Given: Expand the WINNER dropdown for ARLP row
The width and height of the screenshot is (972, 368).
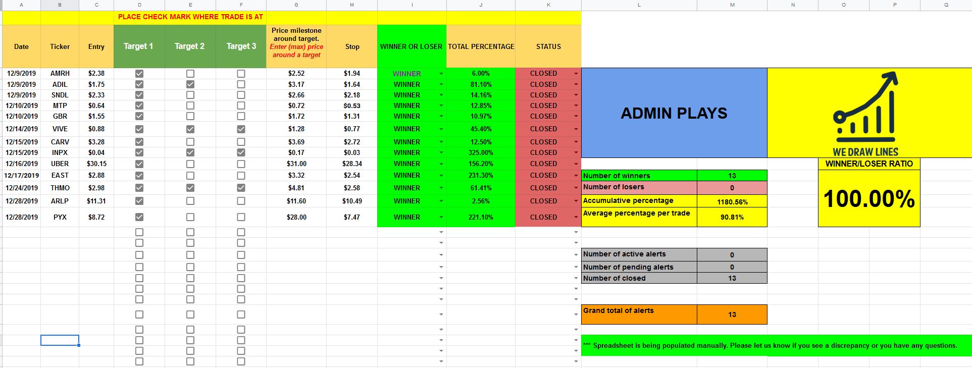Looking at the screenshot, I should point(441,201).
